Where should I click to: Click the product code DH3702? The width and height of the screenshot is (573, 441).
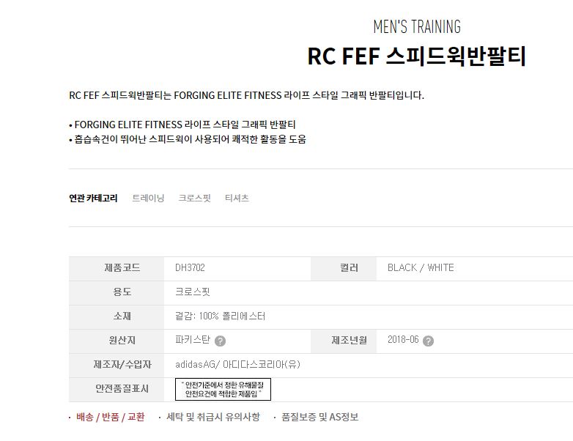[190, 268]
